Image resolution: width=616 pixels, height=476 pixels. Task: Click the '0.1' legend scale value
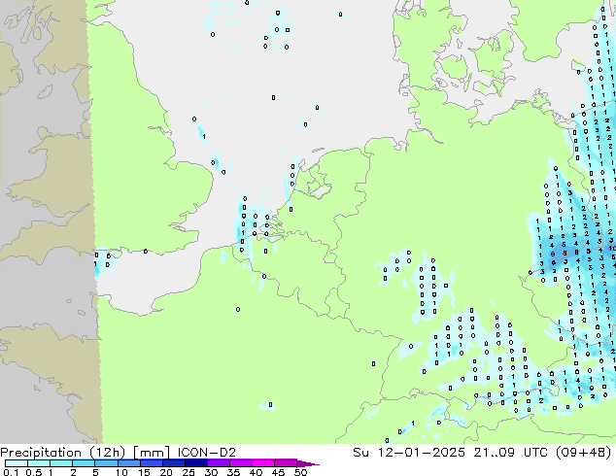pyautogui.click(x=11, y=472)
